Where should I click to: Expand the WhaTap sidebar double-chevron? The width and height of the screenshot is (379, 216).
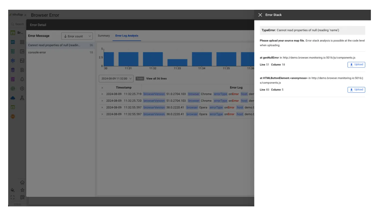pos(25,15)
